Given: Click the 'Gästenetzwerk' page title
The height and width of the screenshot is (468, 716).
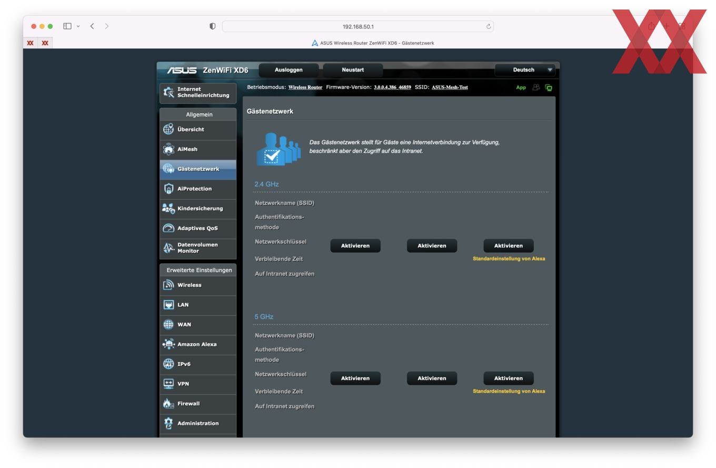Looking at the screenshot, I should (270, 112).
